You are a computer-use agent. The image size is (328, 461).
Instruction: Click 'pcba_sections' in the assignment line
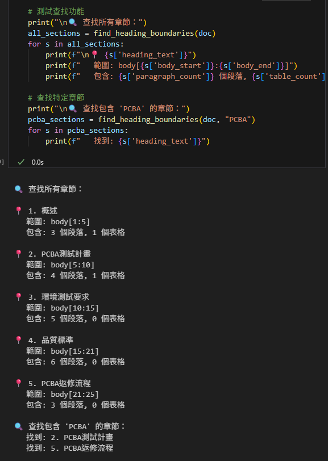56,120
